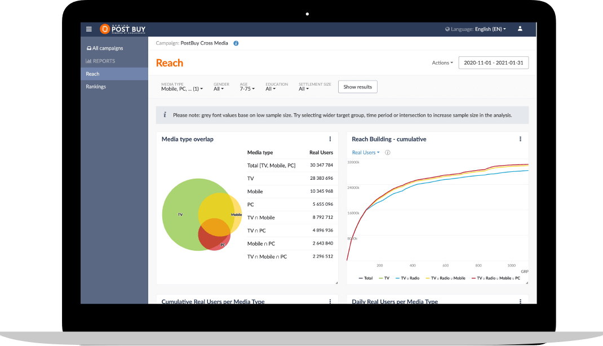Toggle the TV series in chart legend
Viewport: 603px width, 346px height.
(x=384, y=278)
